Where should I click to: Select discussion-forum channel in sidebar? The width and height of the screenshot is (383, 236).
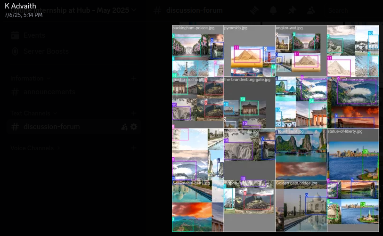pos(51,127)
